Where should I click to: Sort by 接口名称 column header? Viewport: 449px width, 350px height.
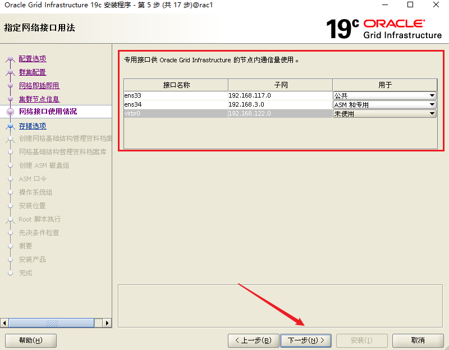[176, 85]
